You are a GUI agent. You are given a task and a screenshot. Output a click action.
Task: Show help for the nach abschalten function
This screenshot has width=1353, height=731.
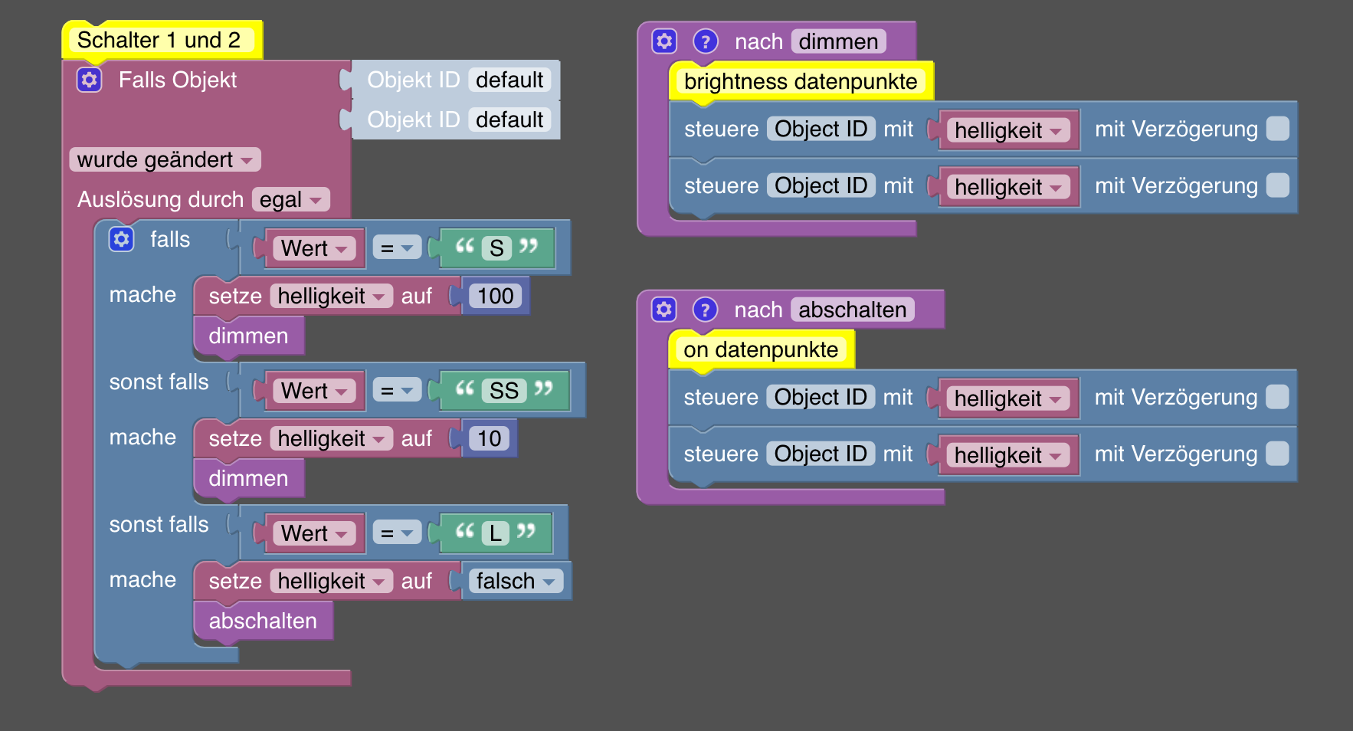point(705,310)
